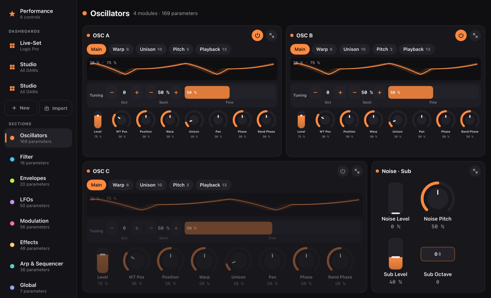The image size is (491, 298).
Task: Decrease OSC B Semi tuning with minus
Action: 354,92
